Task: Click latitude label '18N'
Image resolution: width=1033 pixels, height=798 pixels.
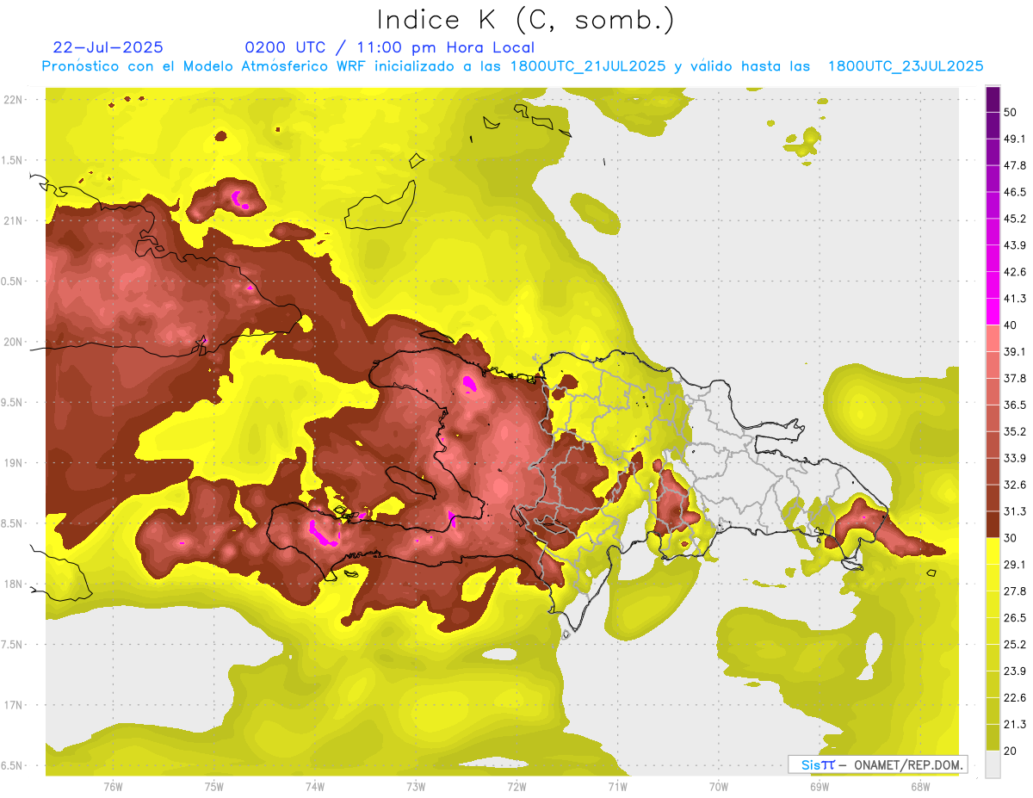Action: 14,585
